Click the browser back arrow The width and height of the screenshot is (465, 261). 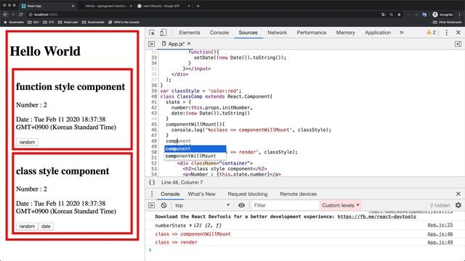point(5,14)
